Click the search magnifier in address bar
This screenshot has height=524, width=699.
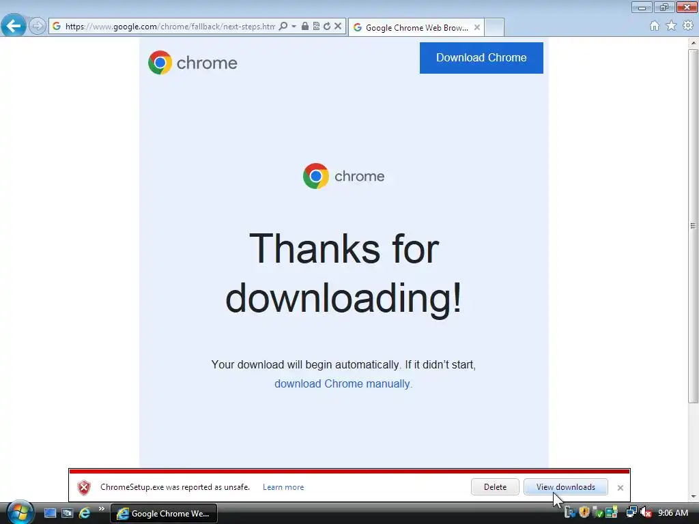[283, 27]
